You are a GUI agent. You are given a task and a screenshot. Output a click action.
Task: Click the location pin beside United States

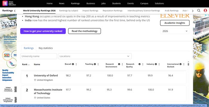point(35,98)
